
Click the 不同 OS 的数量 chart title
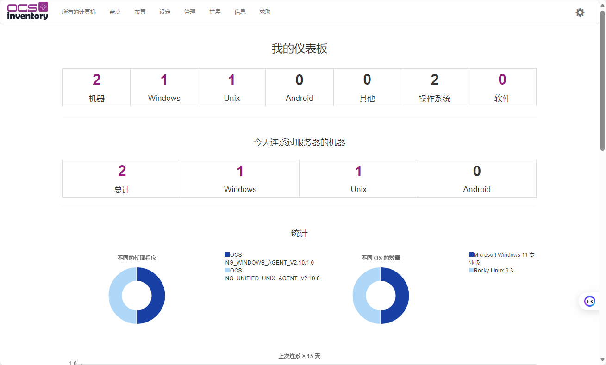click(x=381, y=258)
